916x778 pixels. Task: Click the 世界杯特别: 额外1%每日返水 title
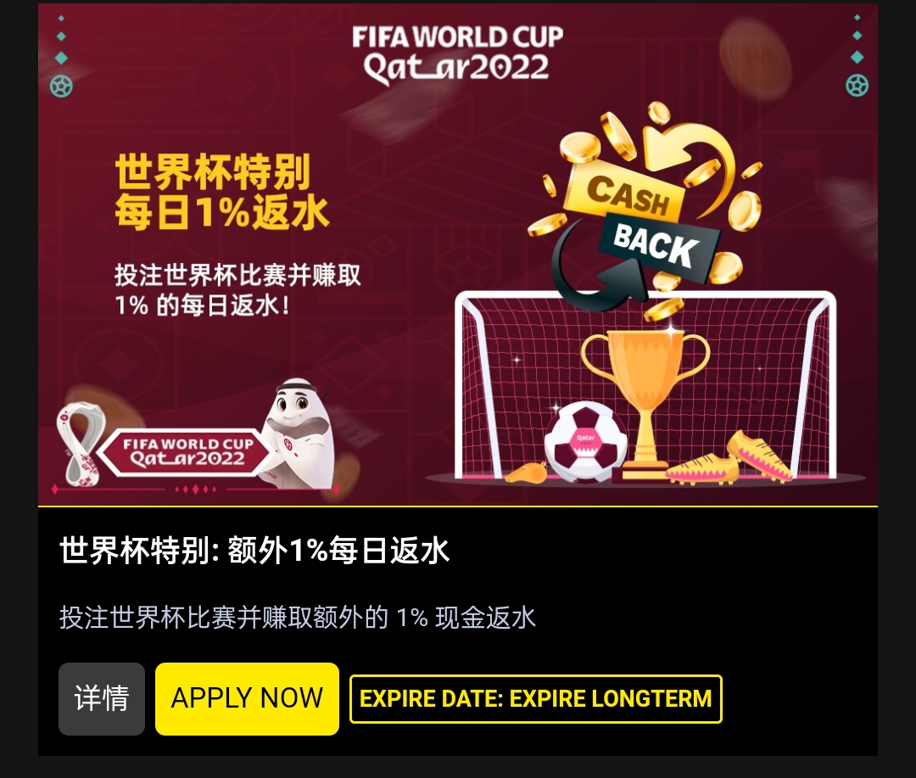[x=254, y=550]
